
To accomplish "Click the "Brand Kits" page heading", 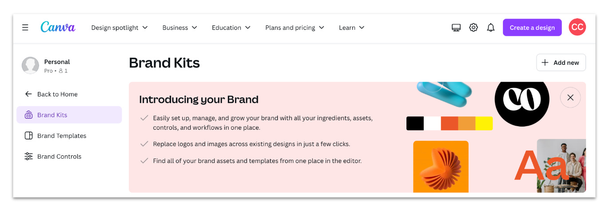I will [164, 63].
